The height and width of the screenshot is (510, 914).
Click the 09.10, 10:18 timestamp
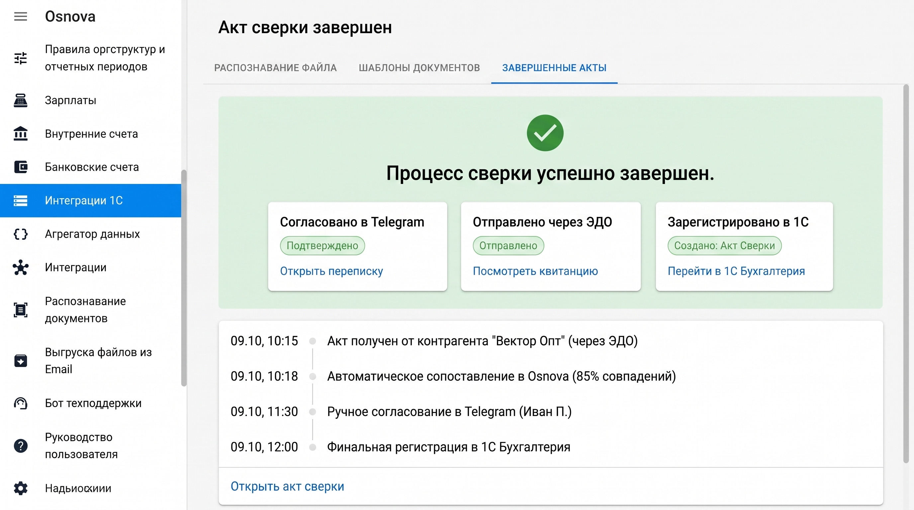tap(264, 376)
